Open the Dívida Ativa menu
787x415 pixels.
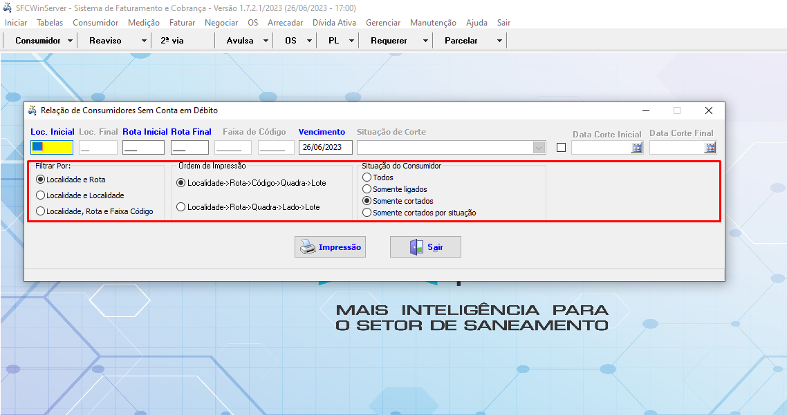click(334, 23)
